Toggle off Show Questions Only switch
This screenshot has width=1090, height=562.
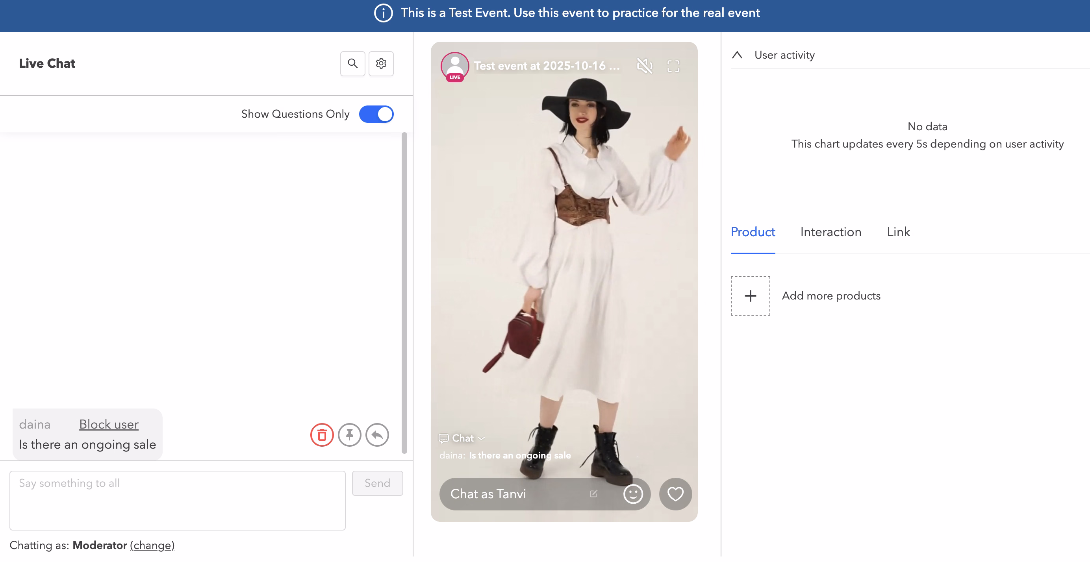coord(376,114)
